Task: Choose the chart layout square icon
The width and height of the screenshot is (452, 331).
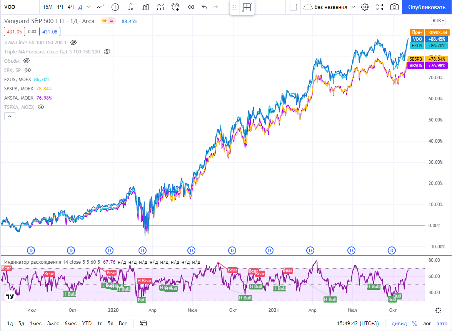Action: [x=293, y=7]
